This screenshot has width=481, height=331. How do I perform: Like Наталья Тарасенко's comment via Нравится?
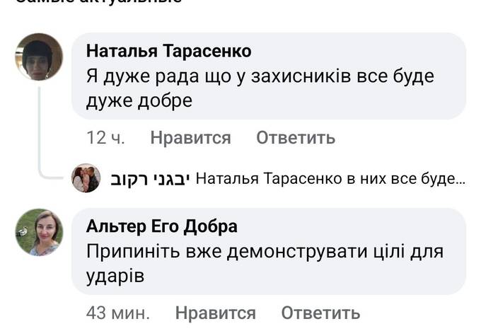pyautogui.click(x=190, y=138)
